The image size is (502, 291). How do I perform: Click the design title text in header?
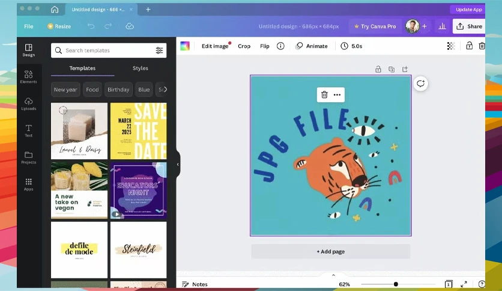click(x=298, y=26)
